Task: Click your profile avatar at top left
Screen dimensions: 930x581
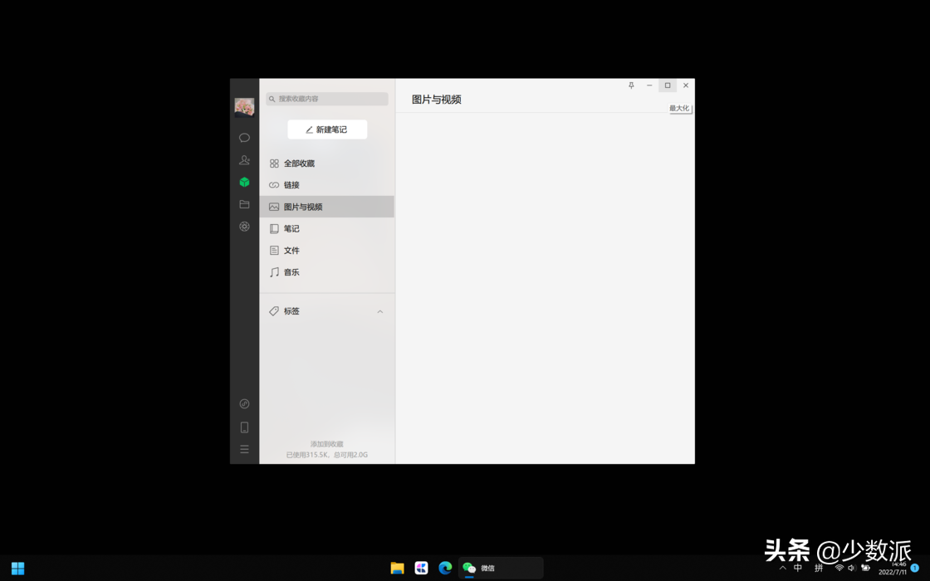Action: point(244,105)
